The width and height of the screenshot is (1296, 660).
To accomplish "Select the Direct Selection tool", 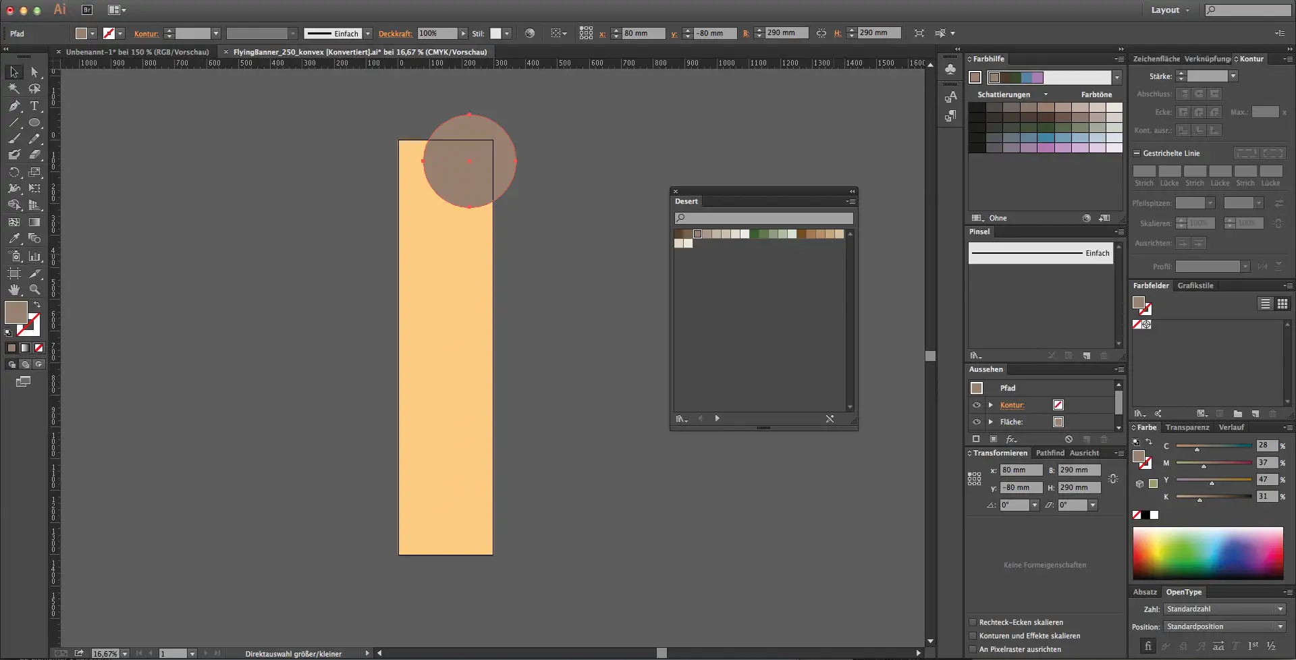I will [x=34, y=72].
